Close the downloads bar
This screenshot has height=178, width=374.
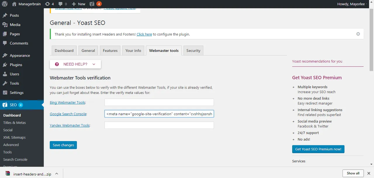pos(369,173)
